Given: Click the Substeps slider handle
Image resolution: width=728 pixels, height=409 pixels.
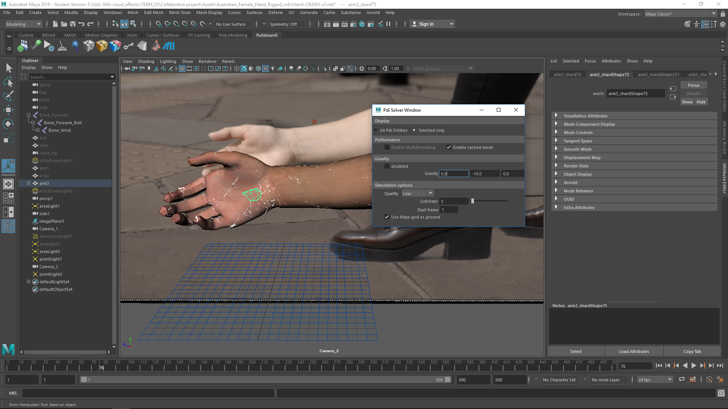Looking at the screenshot, I should pos(472,201).
